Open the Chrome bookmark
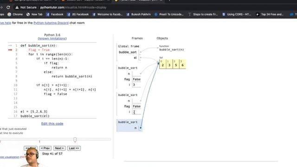Viewport: 297px width, 167px height. (x=15, y=14)
